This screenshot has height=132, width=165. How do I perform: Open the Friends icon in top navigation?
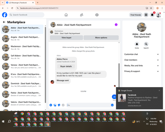[82, 15]
